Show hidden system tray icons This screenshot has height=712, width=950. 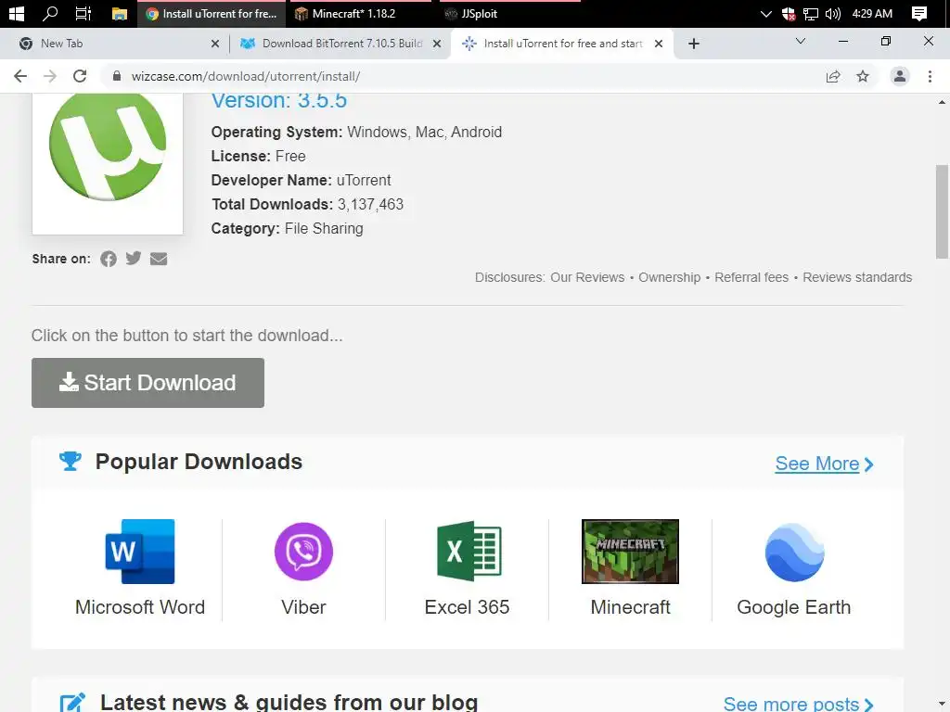765,13
